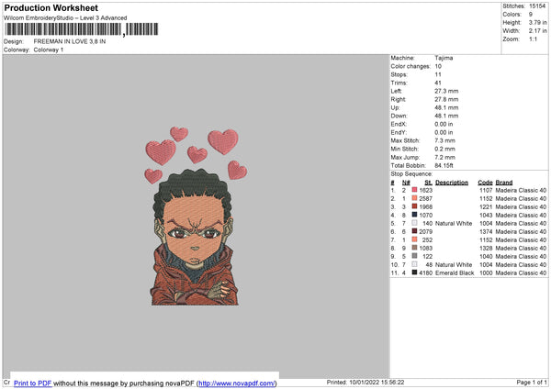Viewport: 551px width, 389px height.
Task: Click the embroidery design preview image
Action: [x=197, y=217]
